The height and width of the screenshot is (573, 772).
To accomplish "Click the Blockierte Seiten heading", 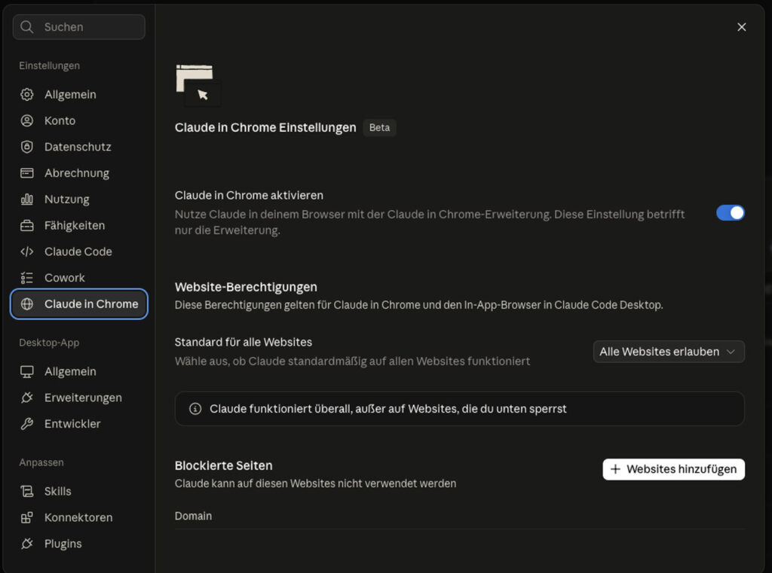I will (223, 465).
